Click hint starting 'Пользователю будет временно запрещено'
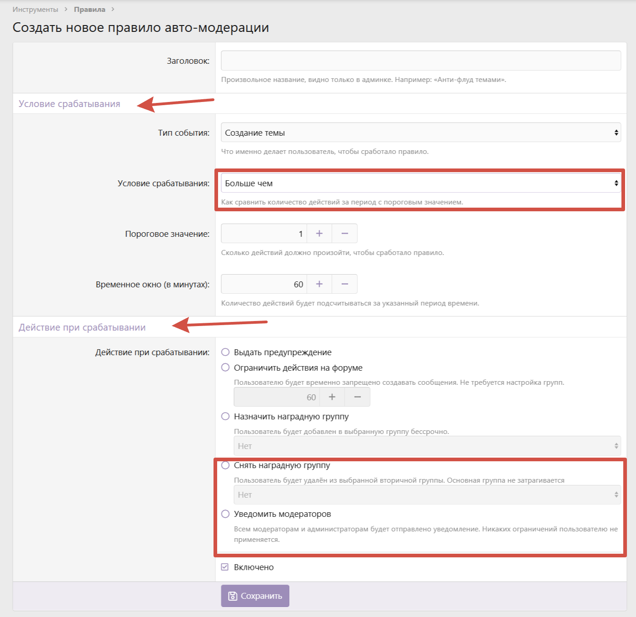636x617 pixels. [x=399, y=382]
